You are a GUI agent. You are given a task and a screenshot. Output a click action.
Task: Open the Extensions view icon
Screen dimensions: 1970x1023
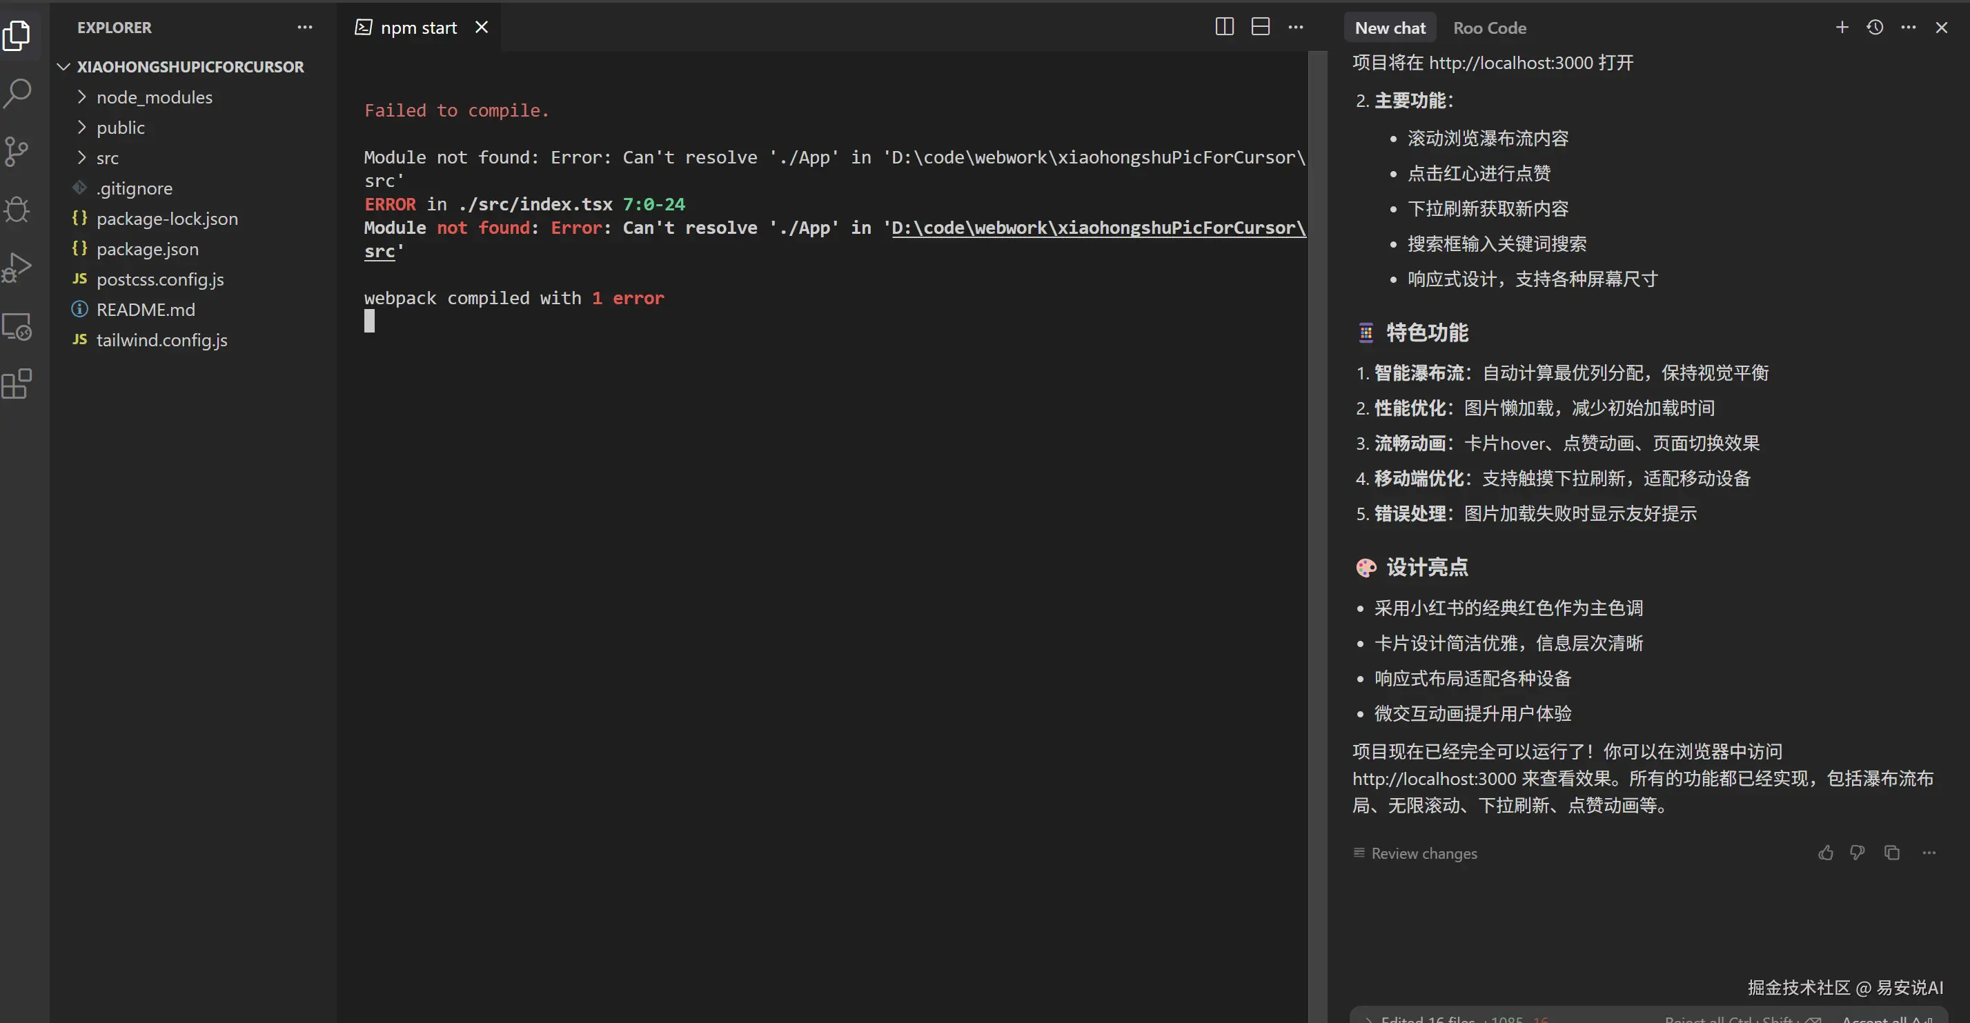pyautogui.click(x=17, y=384)
